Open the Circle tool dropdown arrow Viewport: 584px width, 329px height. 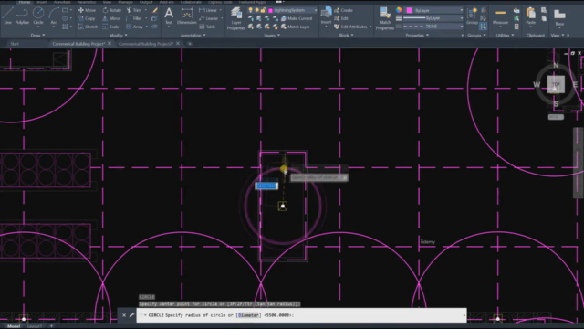click(x=38, y=27)
